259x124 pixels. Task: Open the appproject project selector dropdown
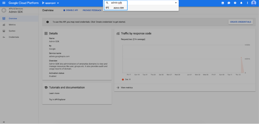[x=50, y=3]
